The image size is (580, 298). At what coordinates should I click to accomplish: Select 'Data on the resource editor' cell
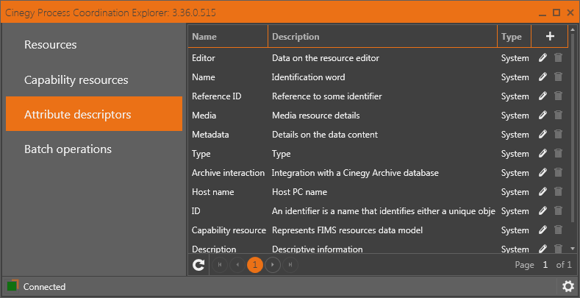[x=326, y=58]
